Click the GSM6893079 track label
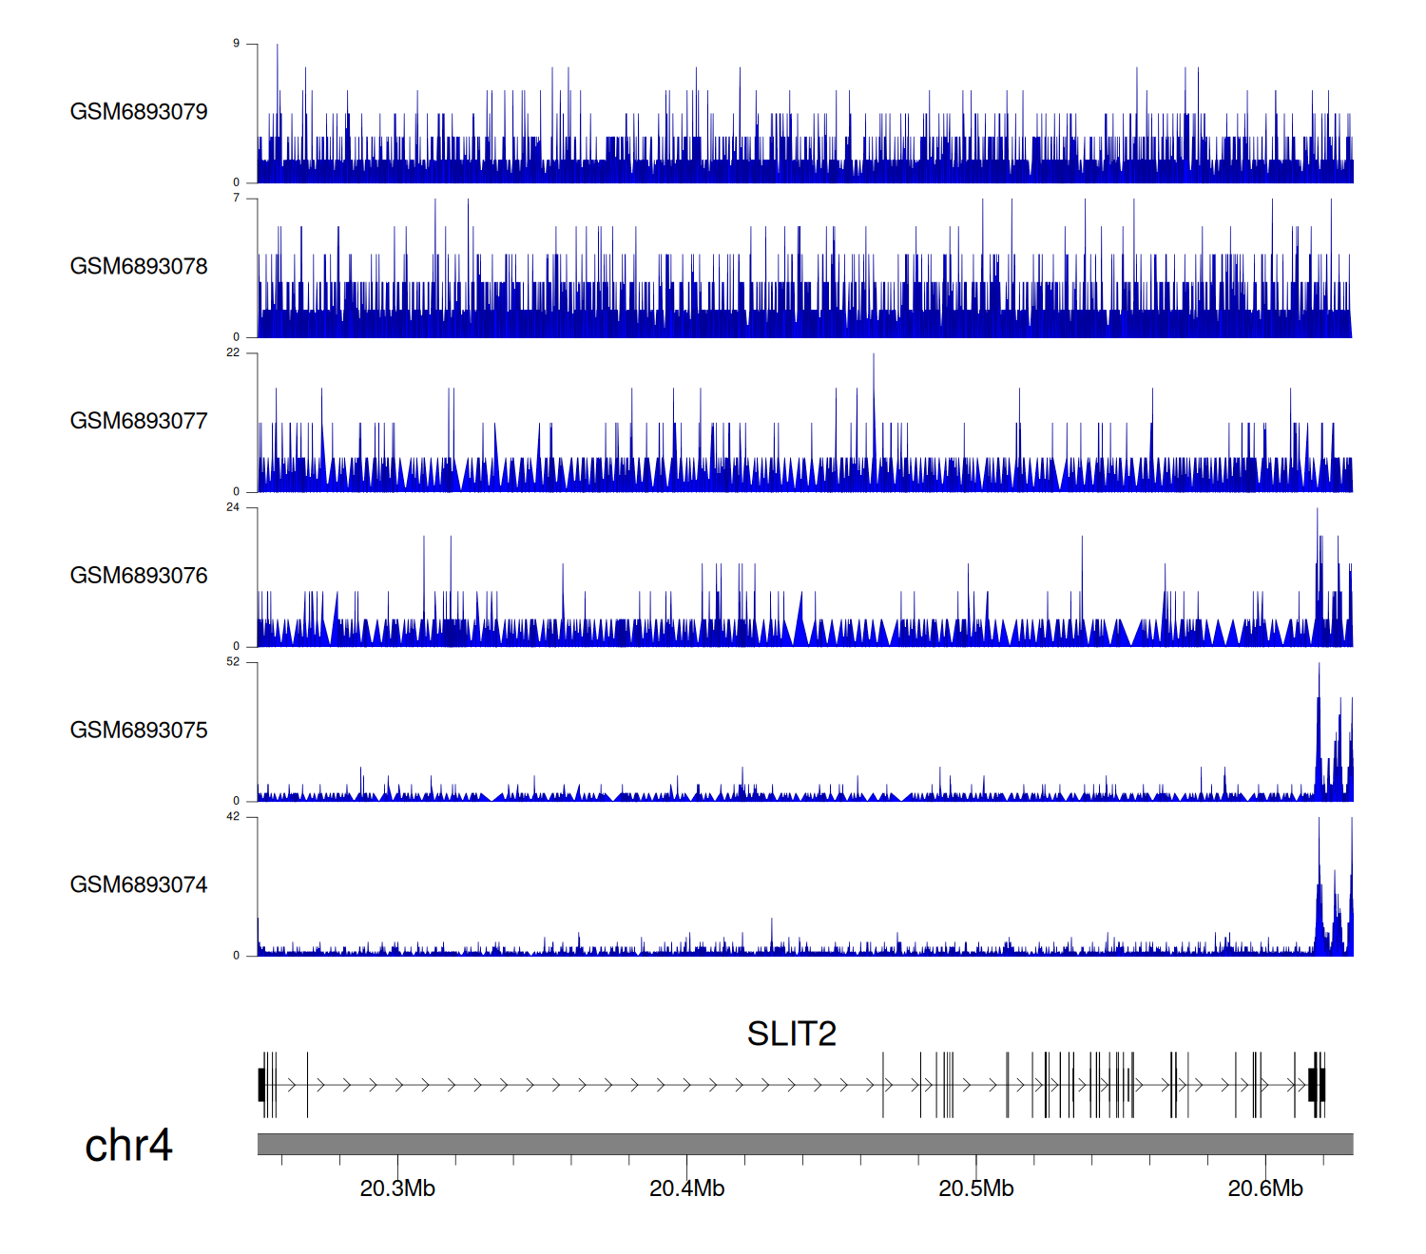1426x1254 pixels. [x=139, y=112]
